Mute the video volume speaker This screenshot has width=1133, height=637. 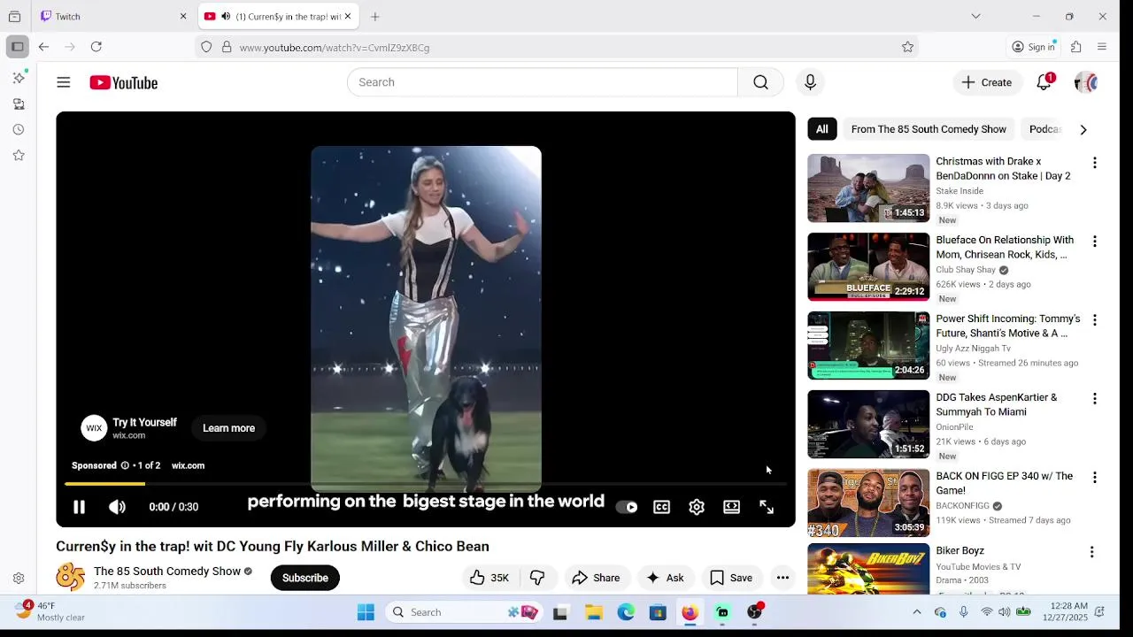(x=117, y=507)
